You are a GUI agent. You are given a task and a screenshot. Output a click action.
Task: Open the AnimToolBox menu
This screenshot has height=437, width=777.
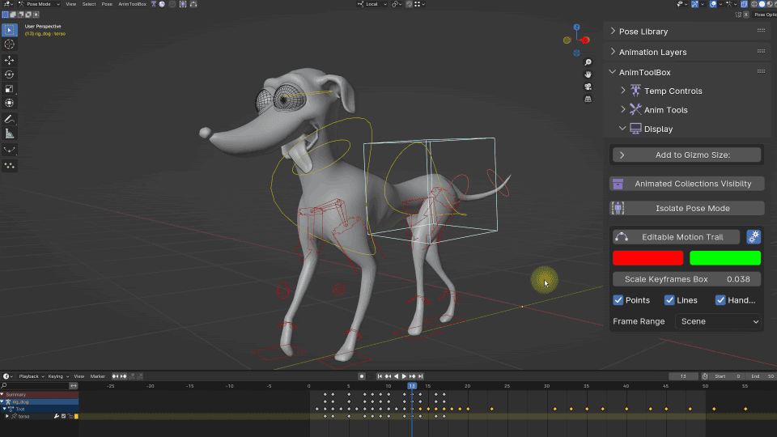(132, 4)
